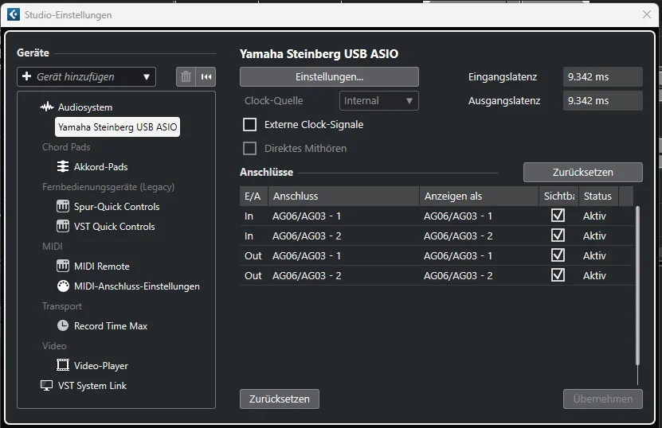Click the delete device trash icon
Image resolution: width=662 pixels, height=428 pixels.
(186, 76)
